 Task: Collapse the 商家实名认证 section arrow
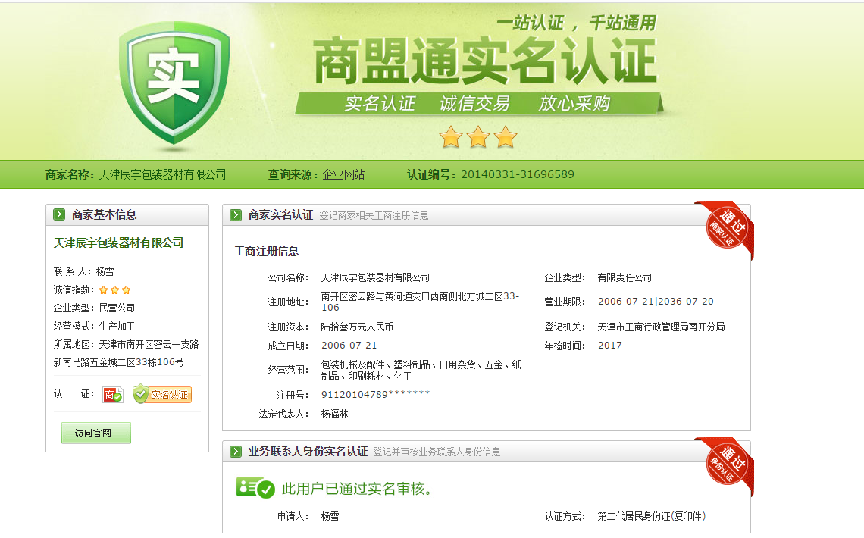[x=236, y=215]
